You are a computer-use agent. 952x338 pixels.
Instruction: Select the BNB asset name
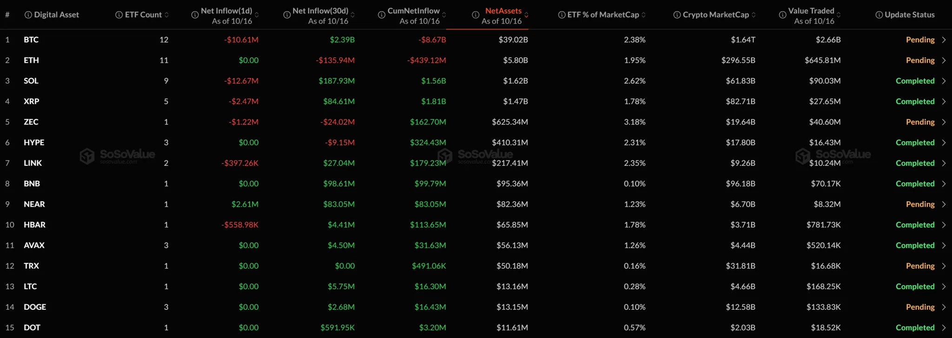[x=32, y=184]
